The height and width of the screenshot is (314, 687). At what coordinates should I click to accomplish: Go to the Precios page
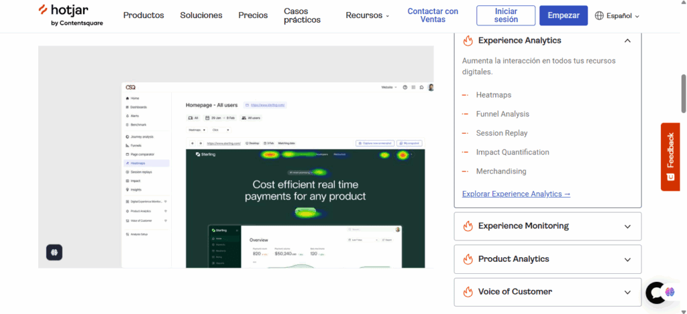coord(253,15)
